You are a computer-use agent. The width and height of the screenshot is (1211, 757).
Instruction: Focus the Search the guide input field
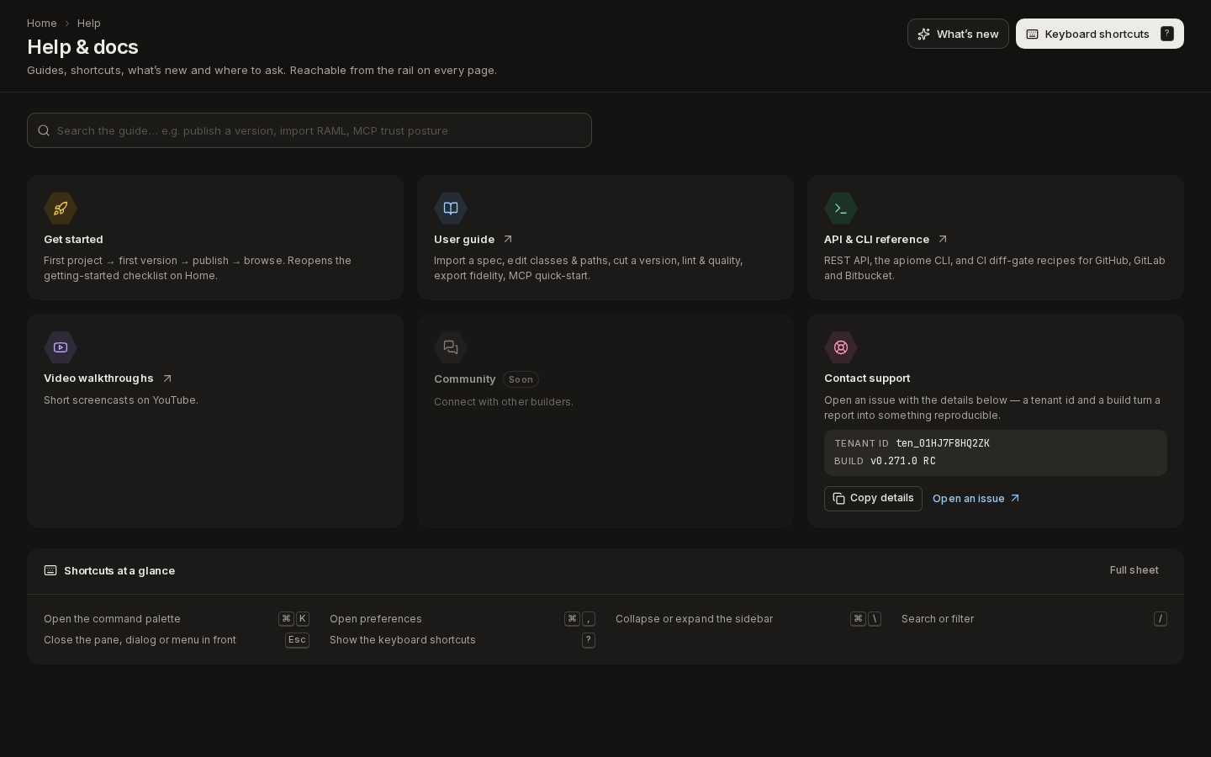pos(309,130)
